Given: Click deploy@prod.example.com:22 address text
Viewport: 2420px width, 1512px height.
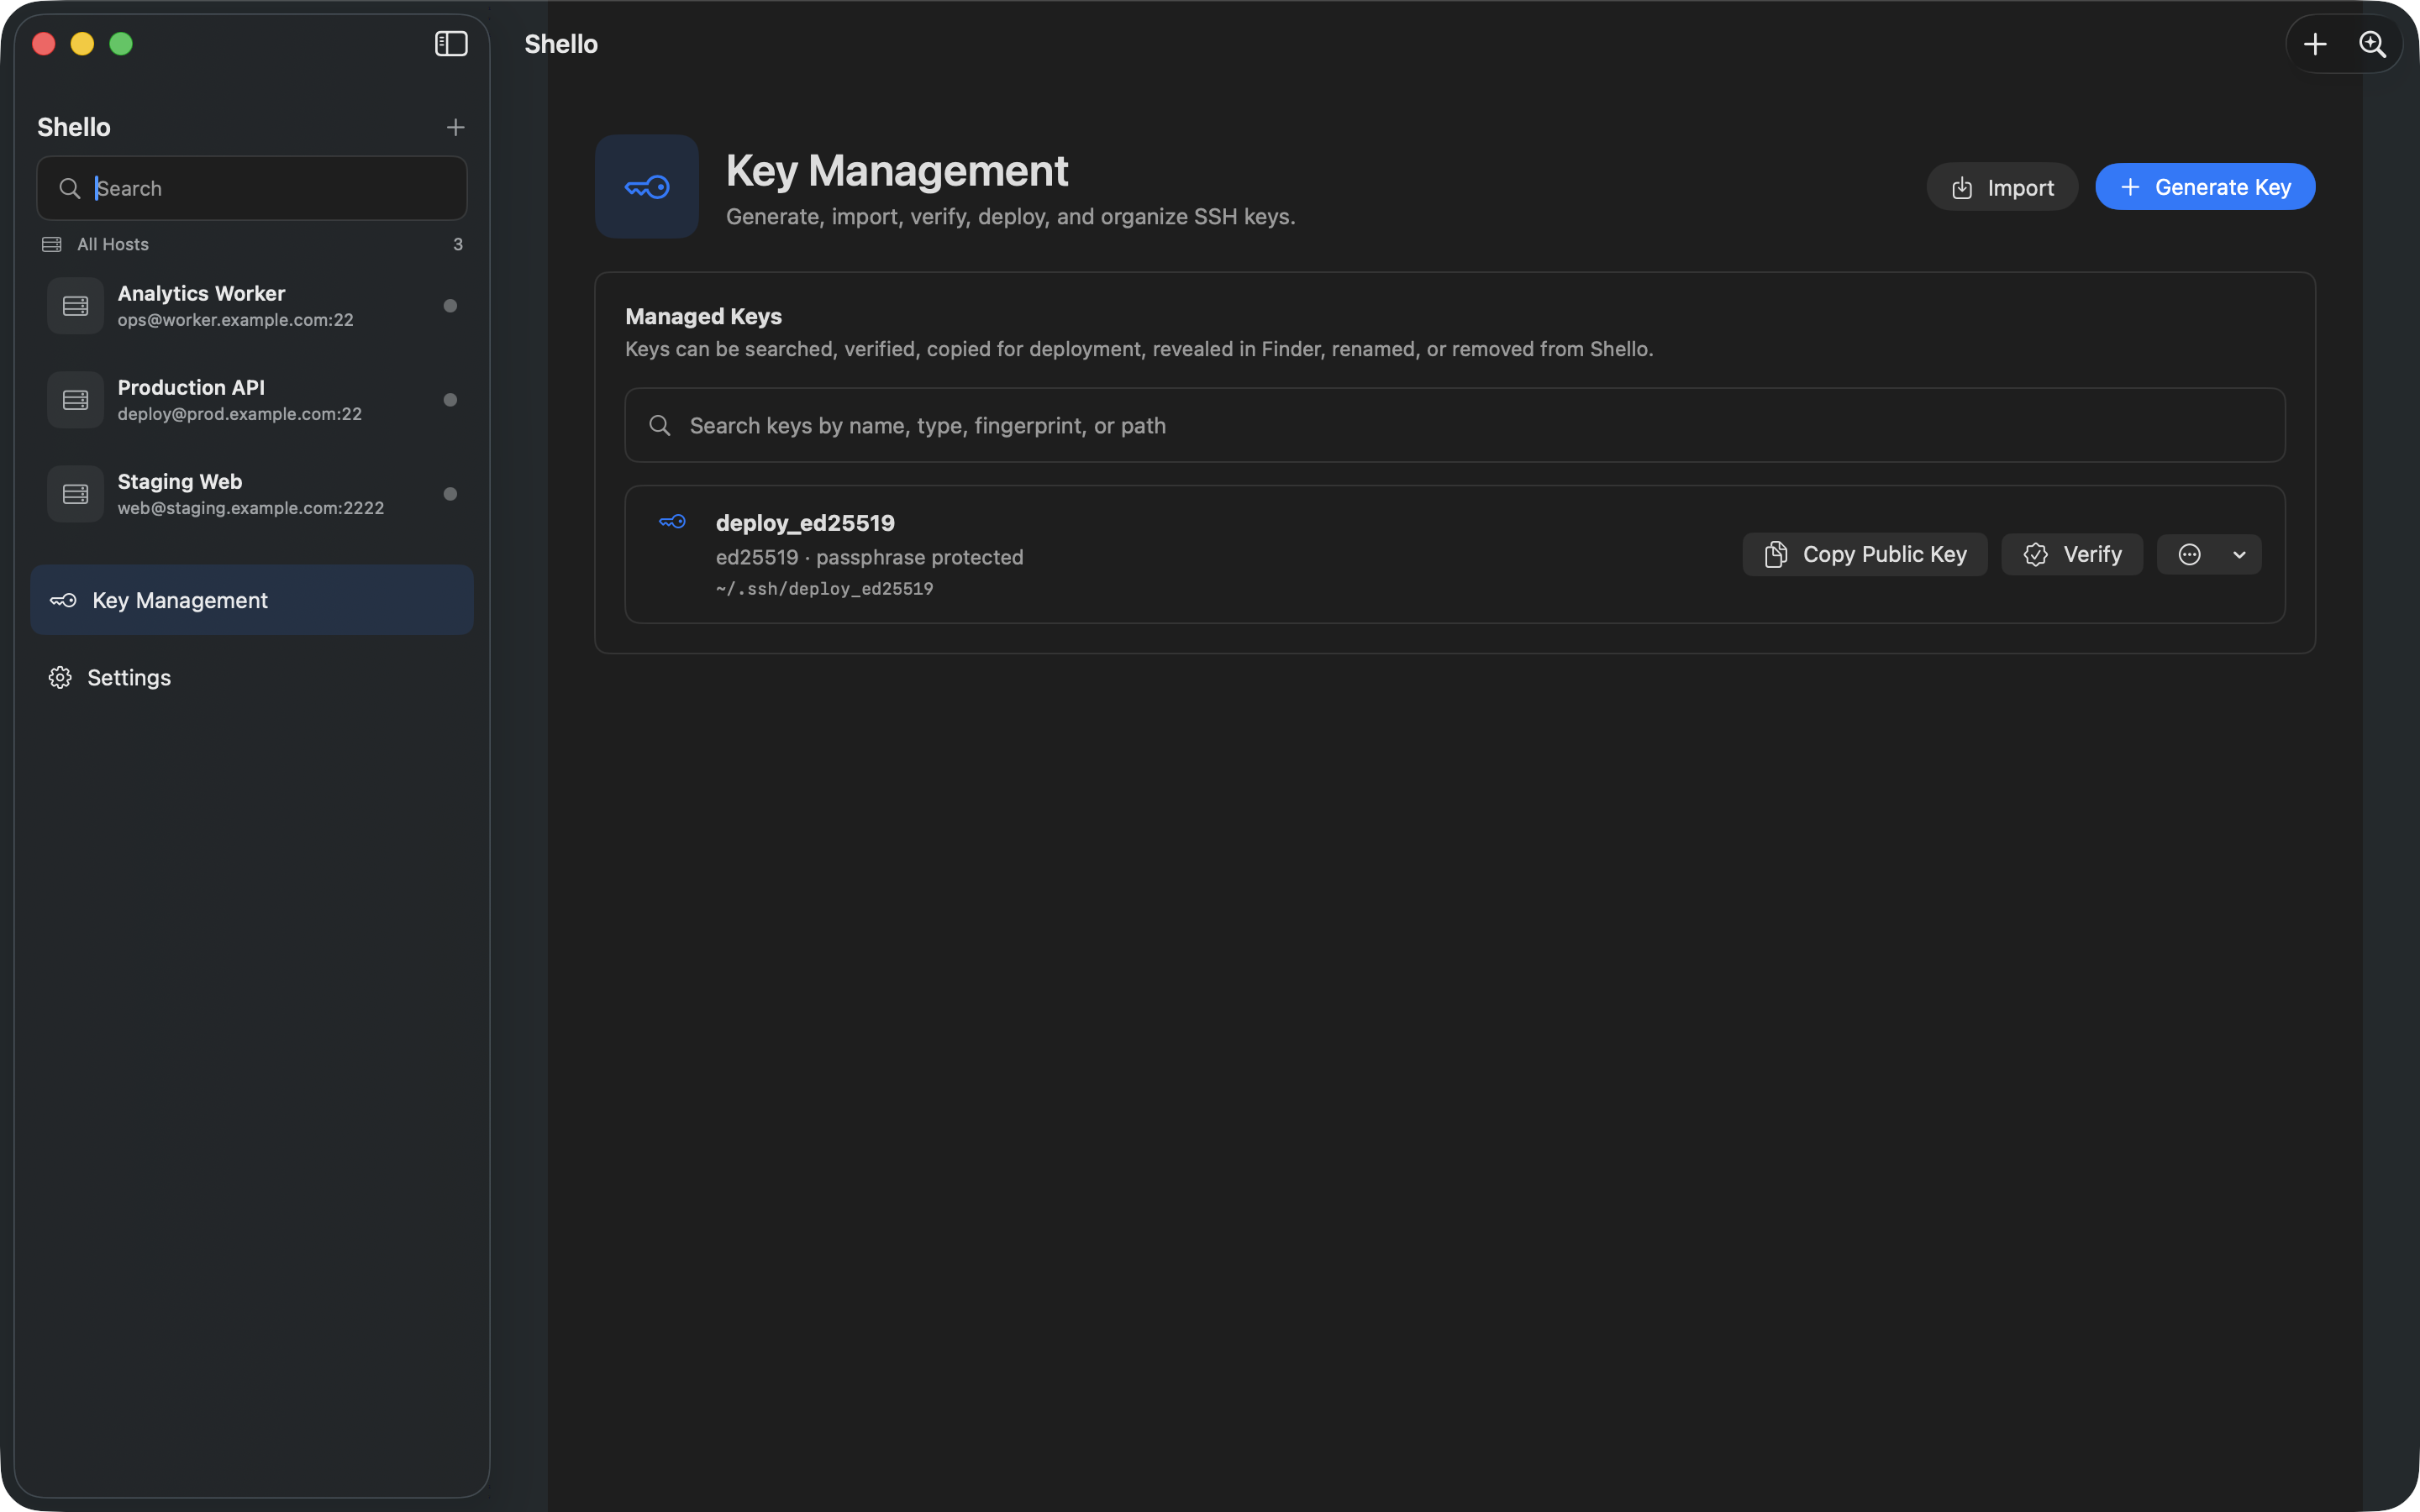Looking at the screenshot, I should (x=239, y=414).
